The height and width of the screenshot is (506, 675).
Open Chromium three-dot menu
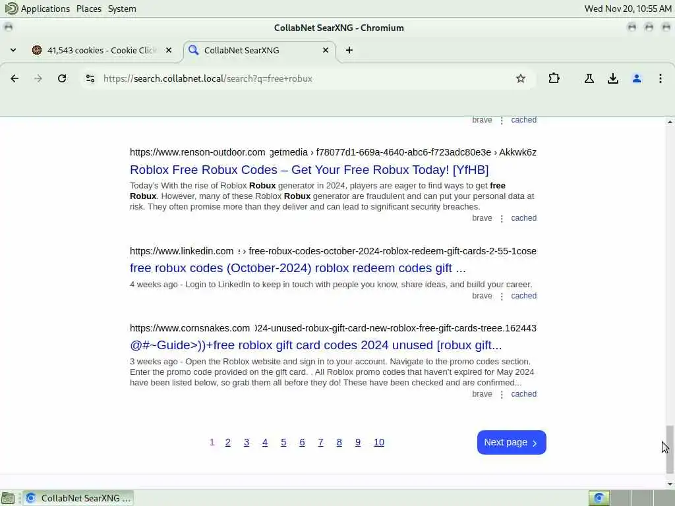point(660,78)
